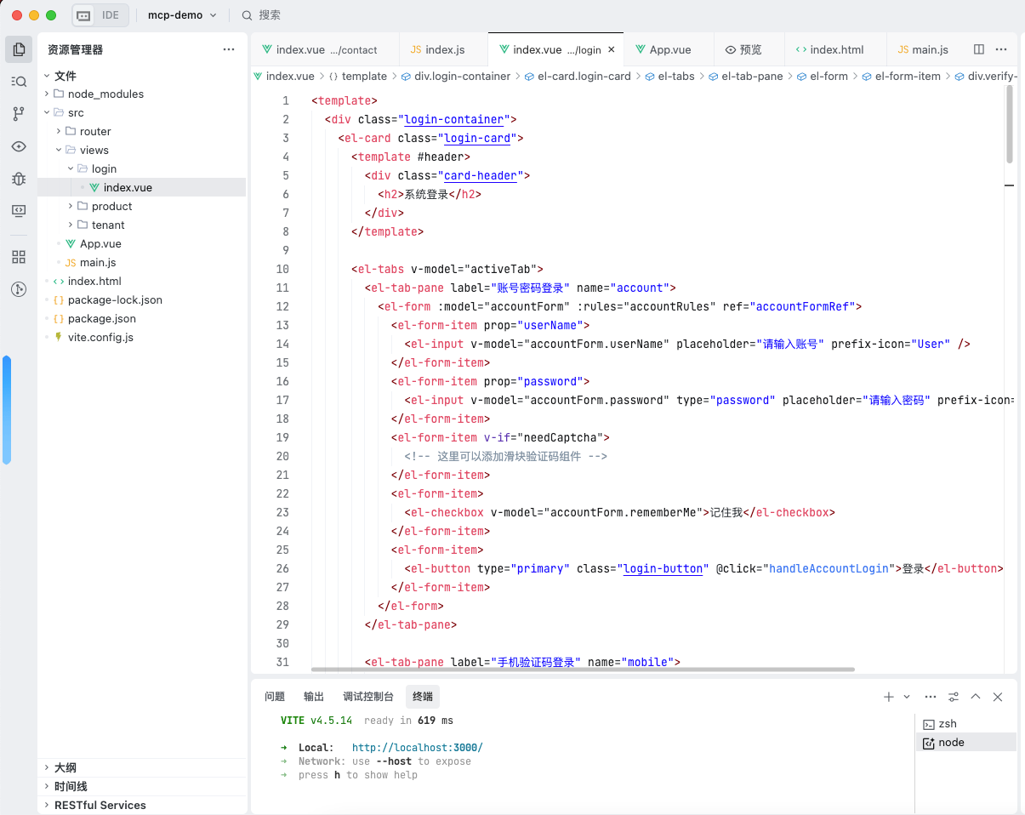1025x815 pixels.
Task: Open main.js in the file tree
Action: click(142, 262)
